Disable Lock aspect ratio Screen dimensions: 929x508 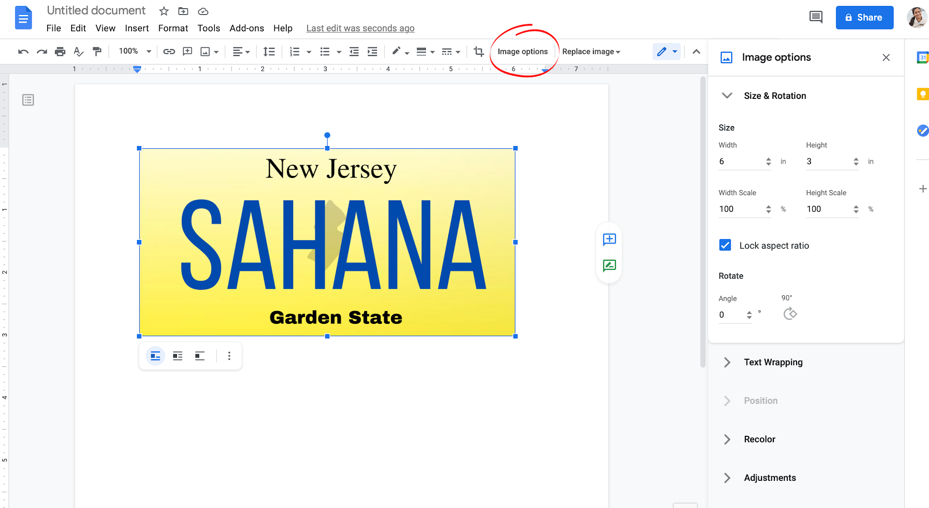(x=725, y=244)
